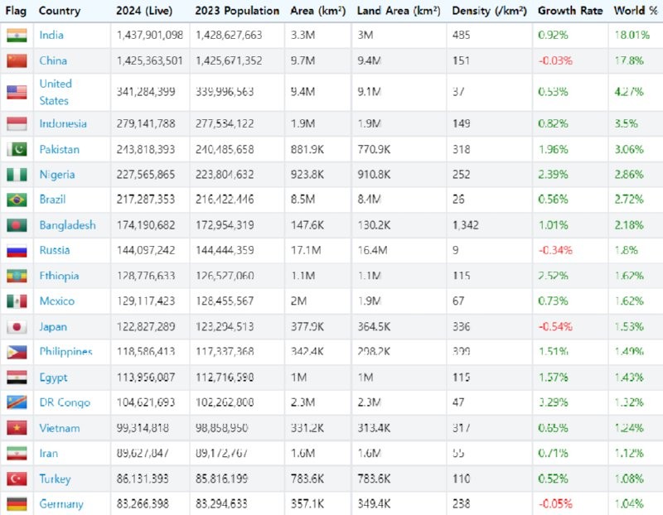
Task: Select the Turkey flag icon
Action: click(17, 479)
